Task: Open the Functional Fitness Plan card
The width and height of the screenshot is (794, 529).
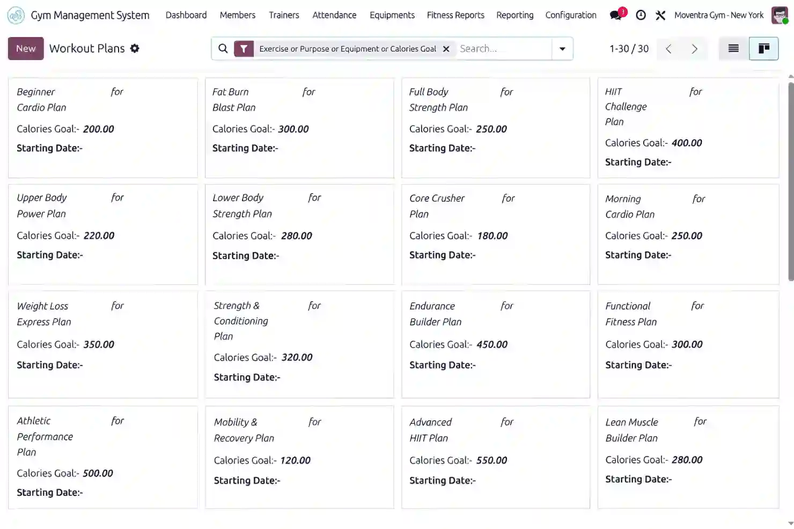Action: [x=688, y=344]
